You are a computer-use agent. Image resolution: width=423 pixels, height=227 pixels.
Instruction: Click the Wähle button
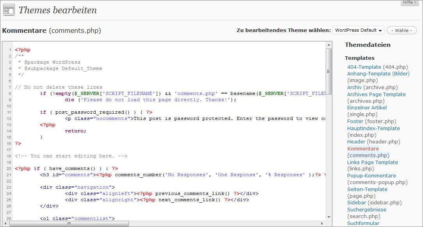pyautogui.click(x=402, y=30)
